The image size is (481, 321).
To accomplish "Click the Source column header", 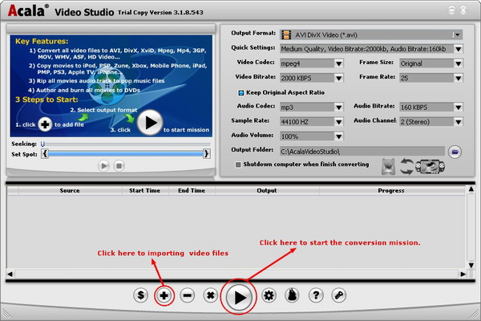I will coord(70,190).
